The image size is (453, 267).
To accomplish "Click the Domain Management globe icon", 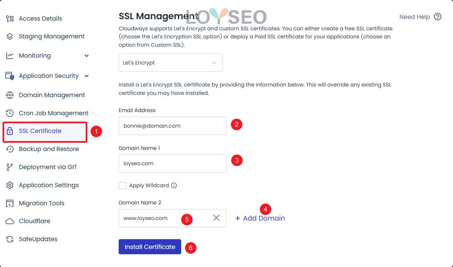I will [10, 95].
